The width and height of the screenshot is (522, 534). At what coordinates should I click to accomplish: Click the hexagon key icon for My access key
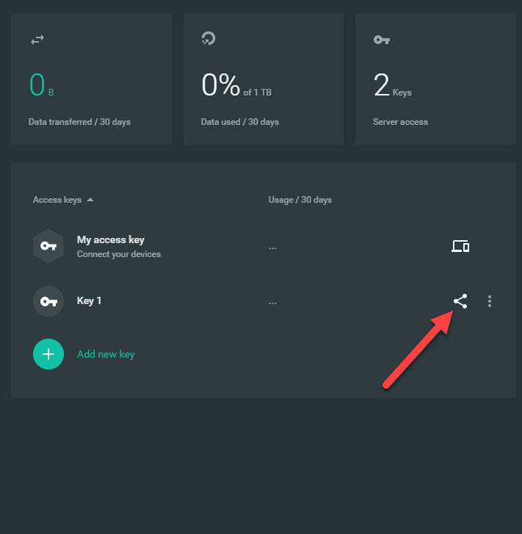click(x=48, y=246)
